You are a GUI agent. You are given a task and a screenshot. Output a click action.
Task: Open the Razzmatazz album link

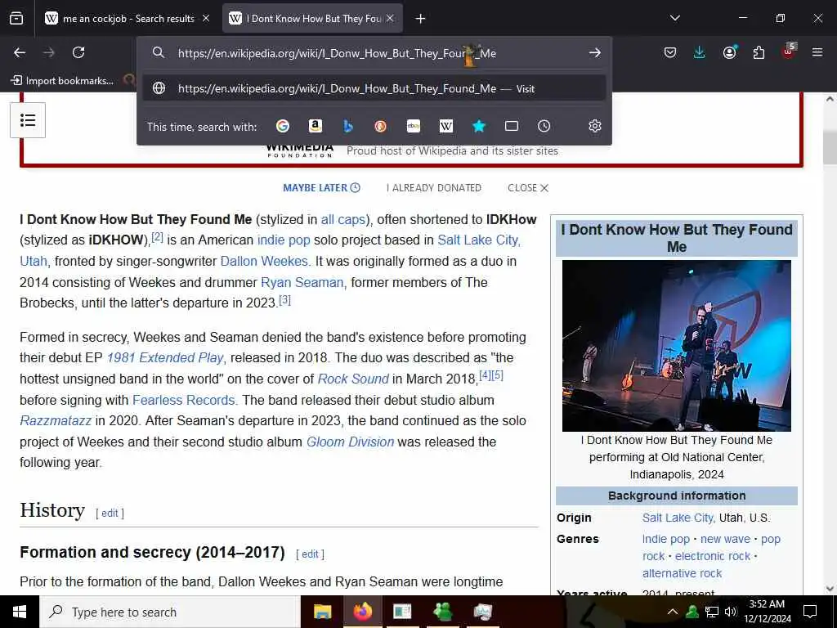[56, 421]
